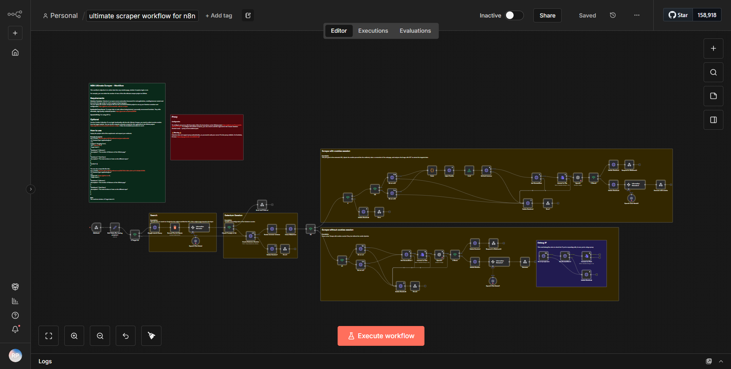Open the canvas node search magnifier
Image resolution: width=731 pixels, height=369 pixels.
(x=713, y=72)
